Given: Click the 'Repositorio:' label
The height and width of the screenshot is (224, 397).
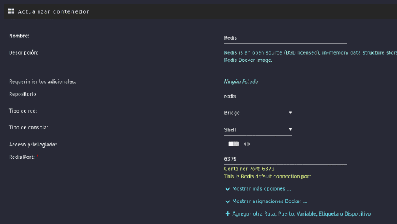Looking at the screenshot, I should click(23, 95).
